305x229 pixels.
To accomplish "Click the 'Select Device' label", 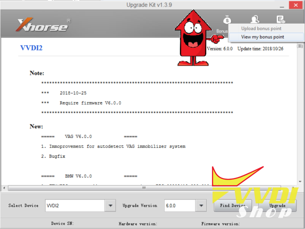I will pos(23,206).
